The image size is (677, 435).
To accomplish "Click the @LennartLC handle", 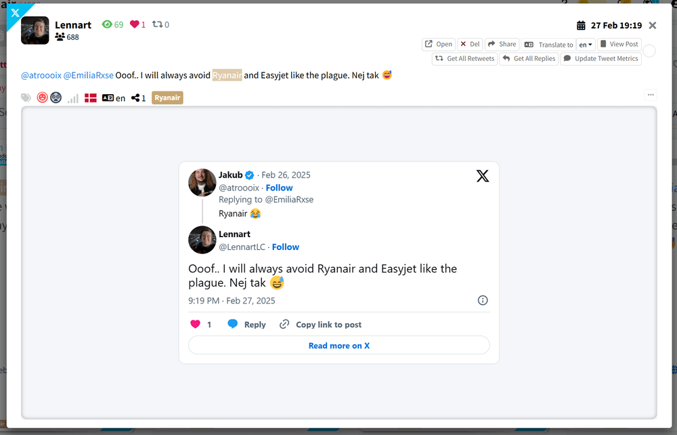I will point(242,247).
